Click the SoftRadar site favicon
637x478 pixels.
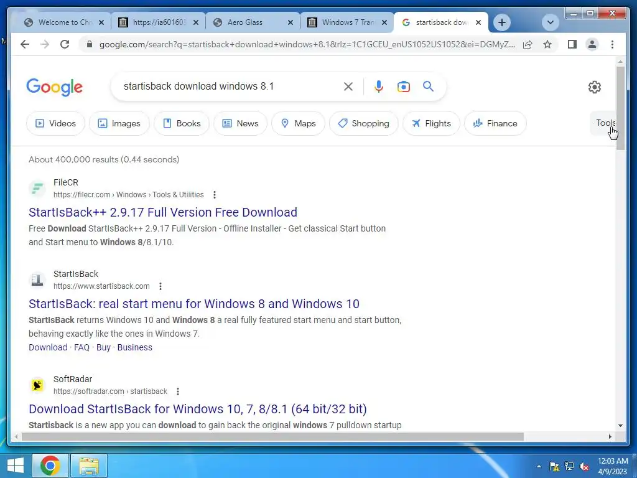click(x=37, y=385)
